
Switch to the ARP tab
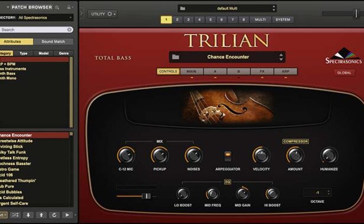point(285,71)
